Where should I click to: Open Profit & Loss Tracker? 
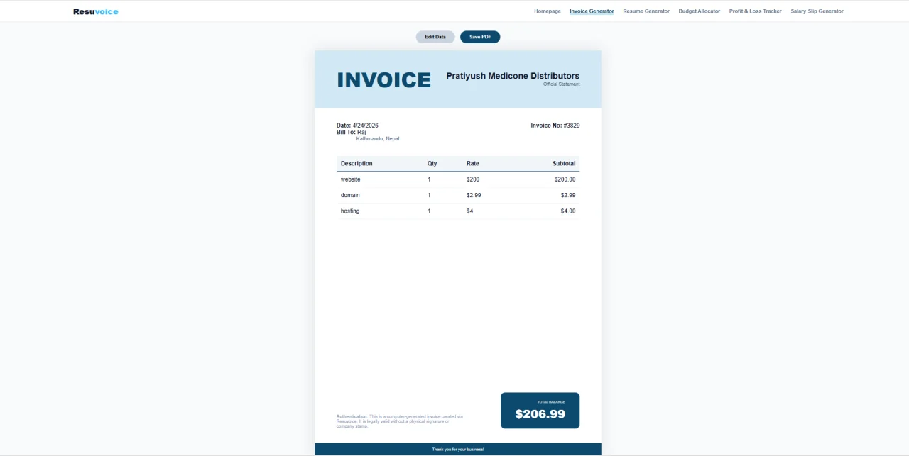756,11
